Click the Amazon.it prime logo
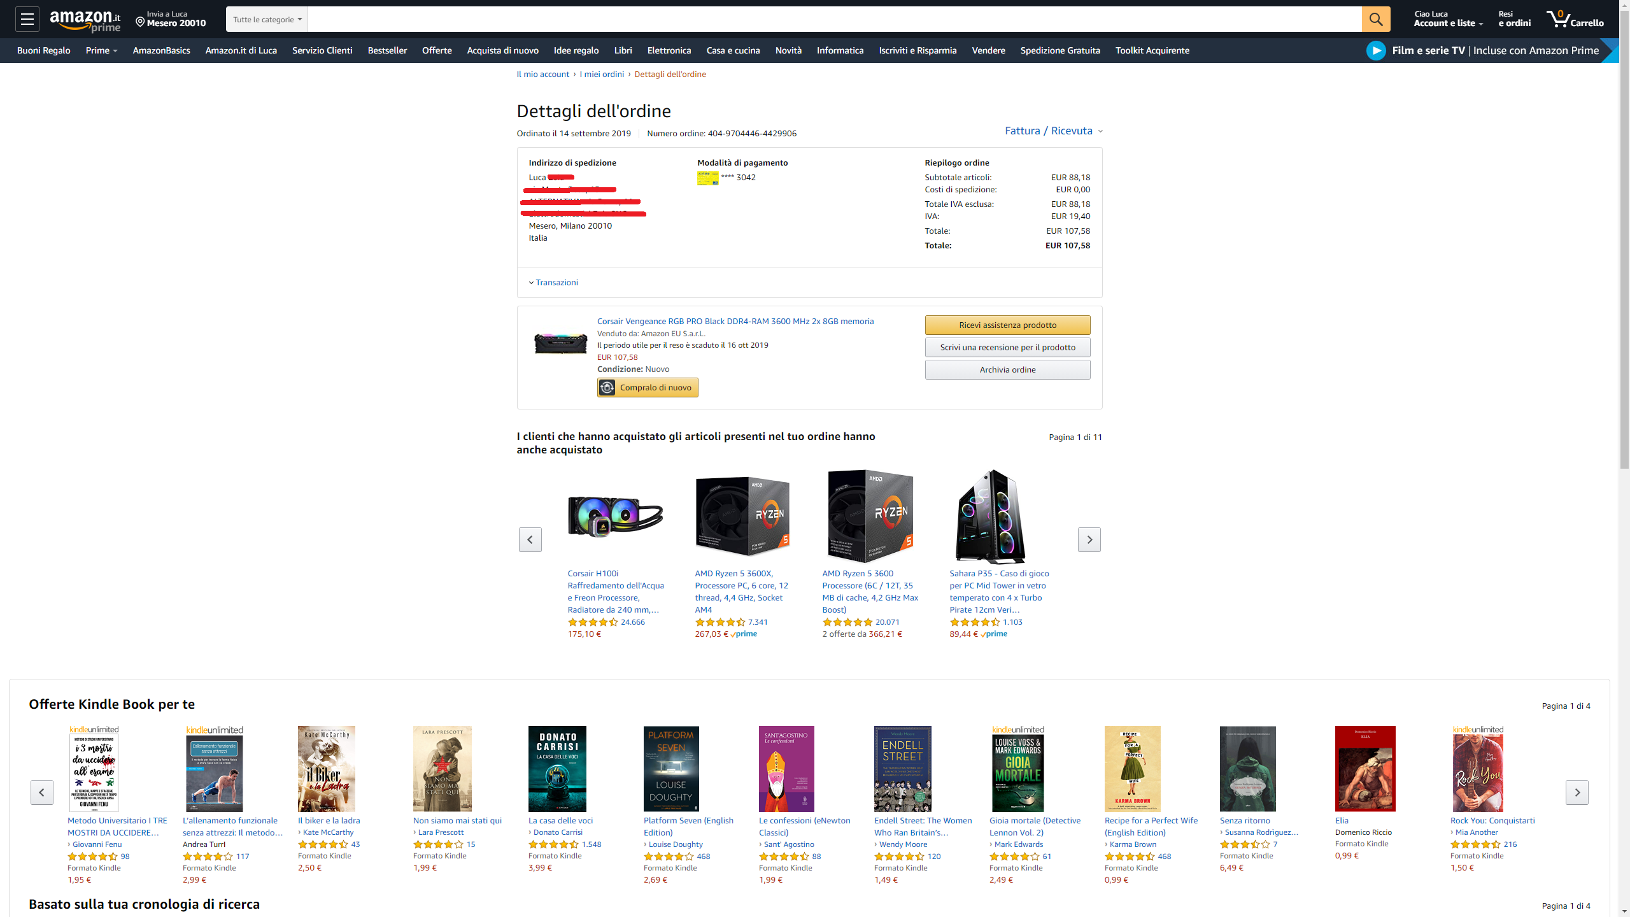1630x917 pixels. (85, 20)
